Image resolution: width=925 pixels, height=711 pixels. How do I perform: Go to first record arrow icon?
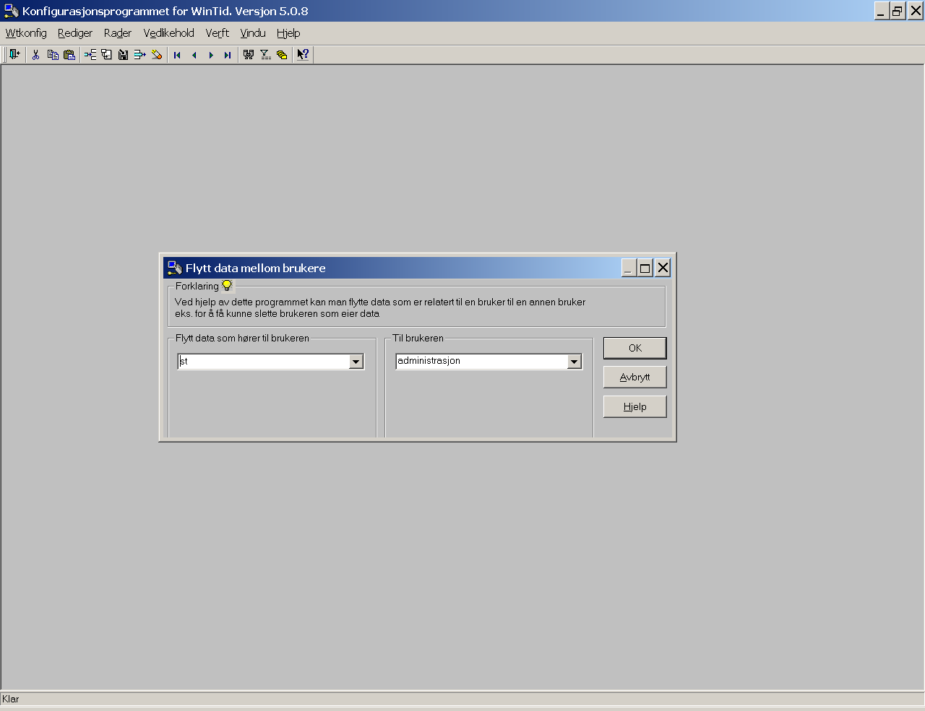click(x=177, y=55)
